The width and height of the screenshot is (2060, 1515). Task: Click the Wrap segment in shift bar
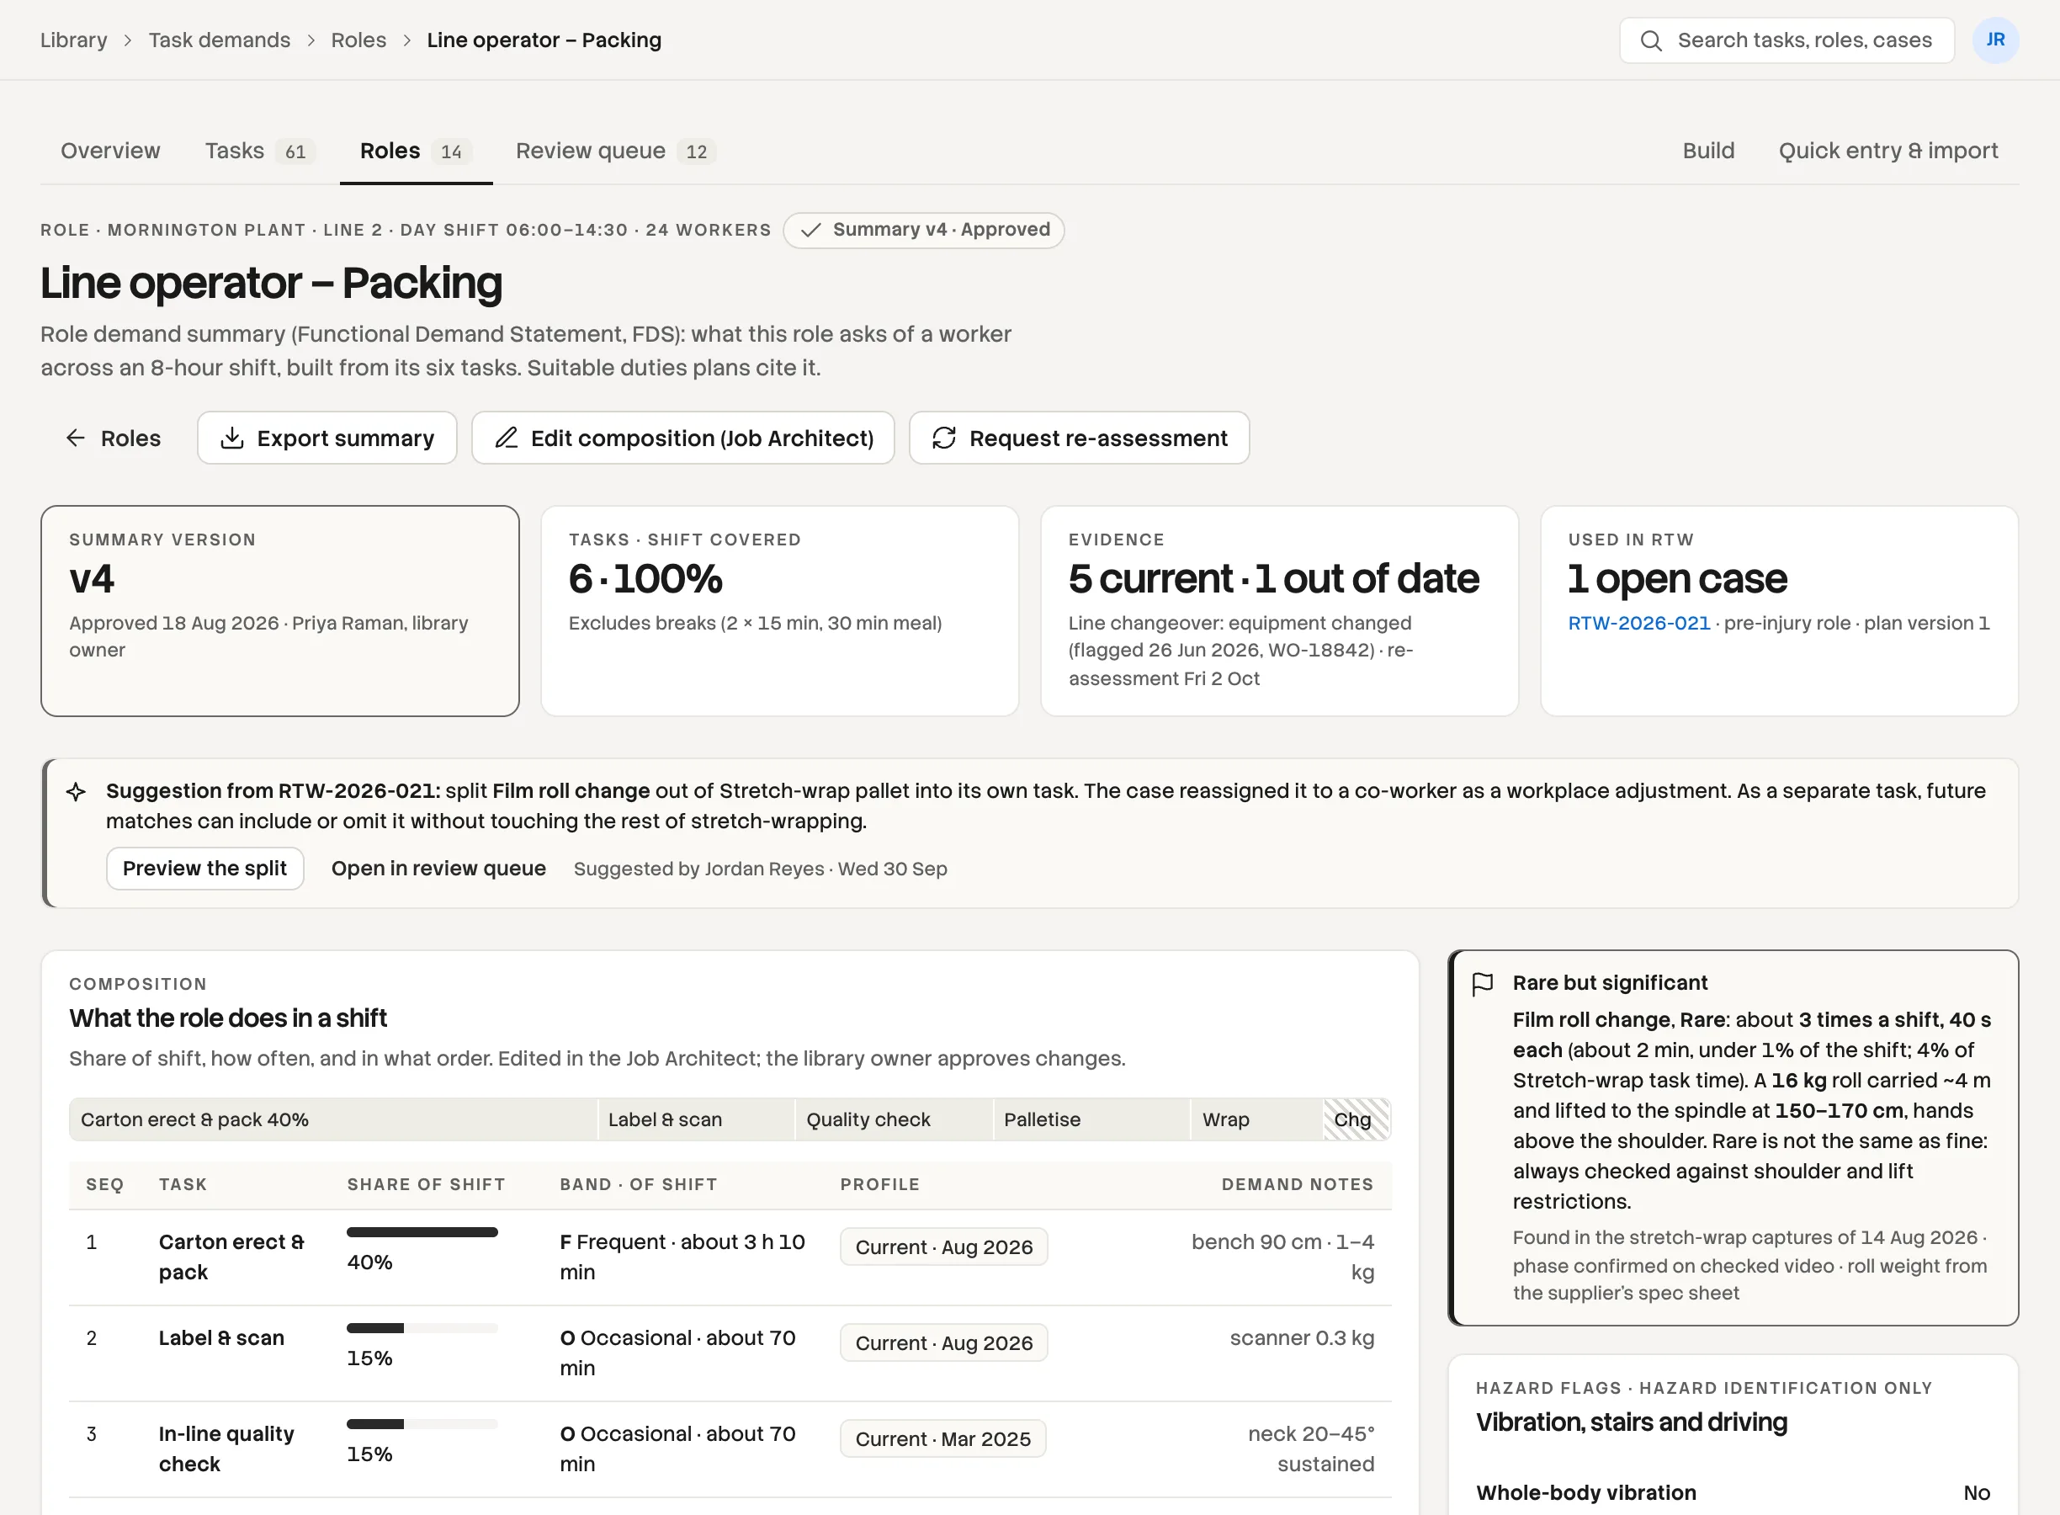[1257, 1119]
